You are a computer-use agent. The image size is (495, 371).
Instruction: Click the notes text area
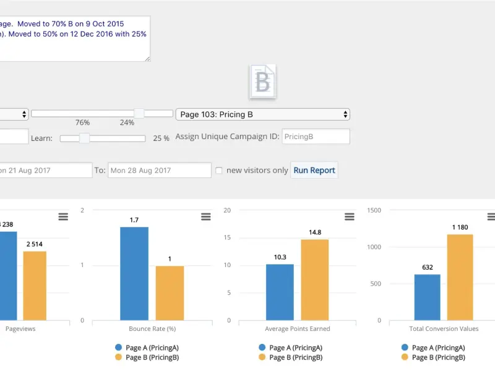click(x=75, y=38)
